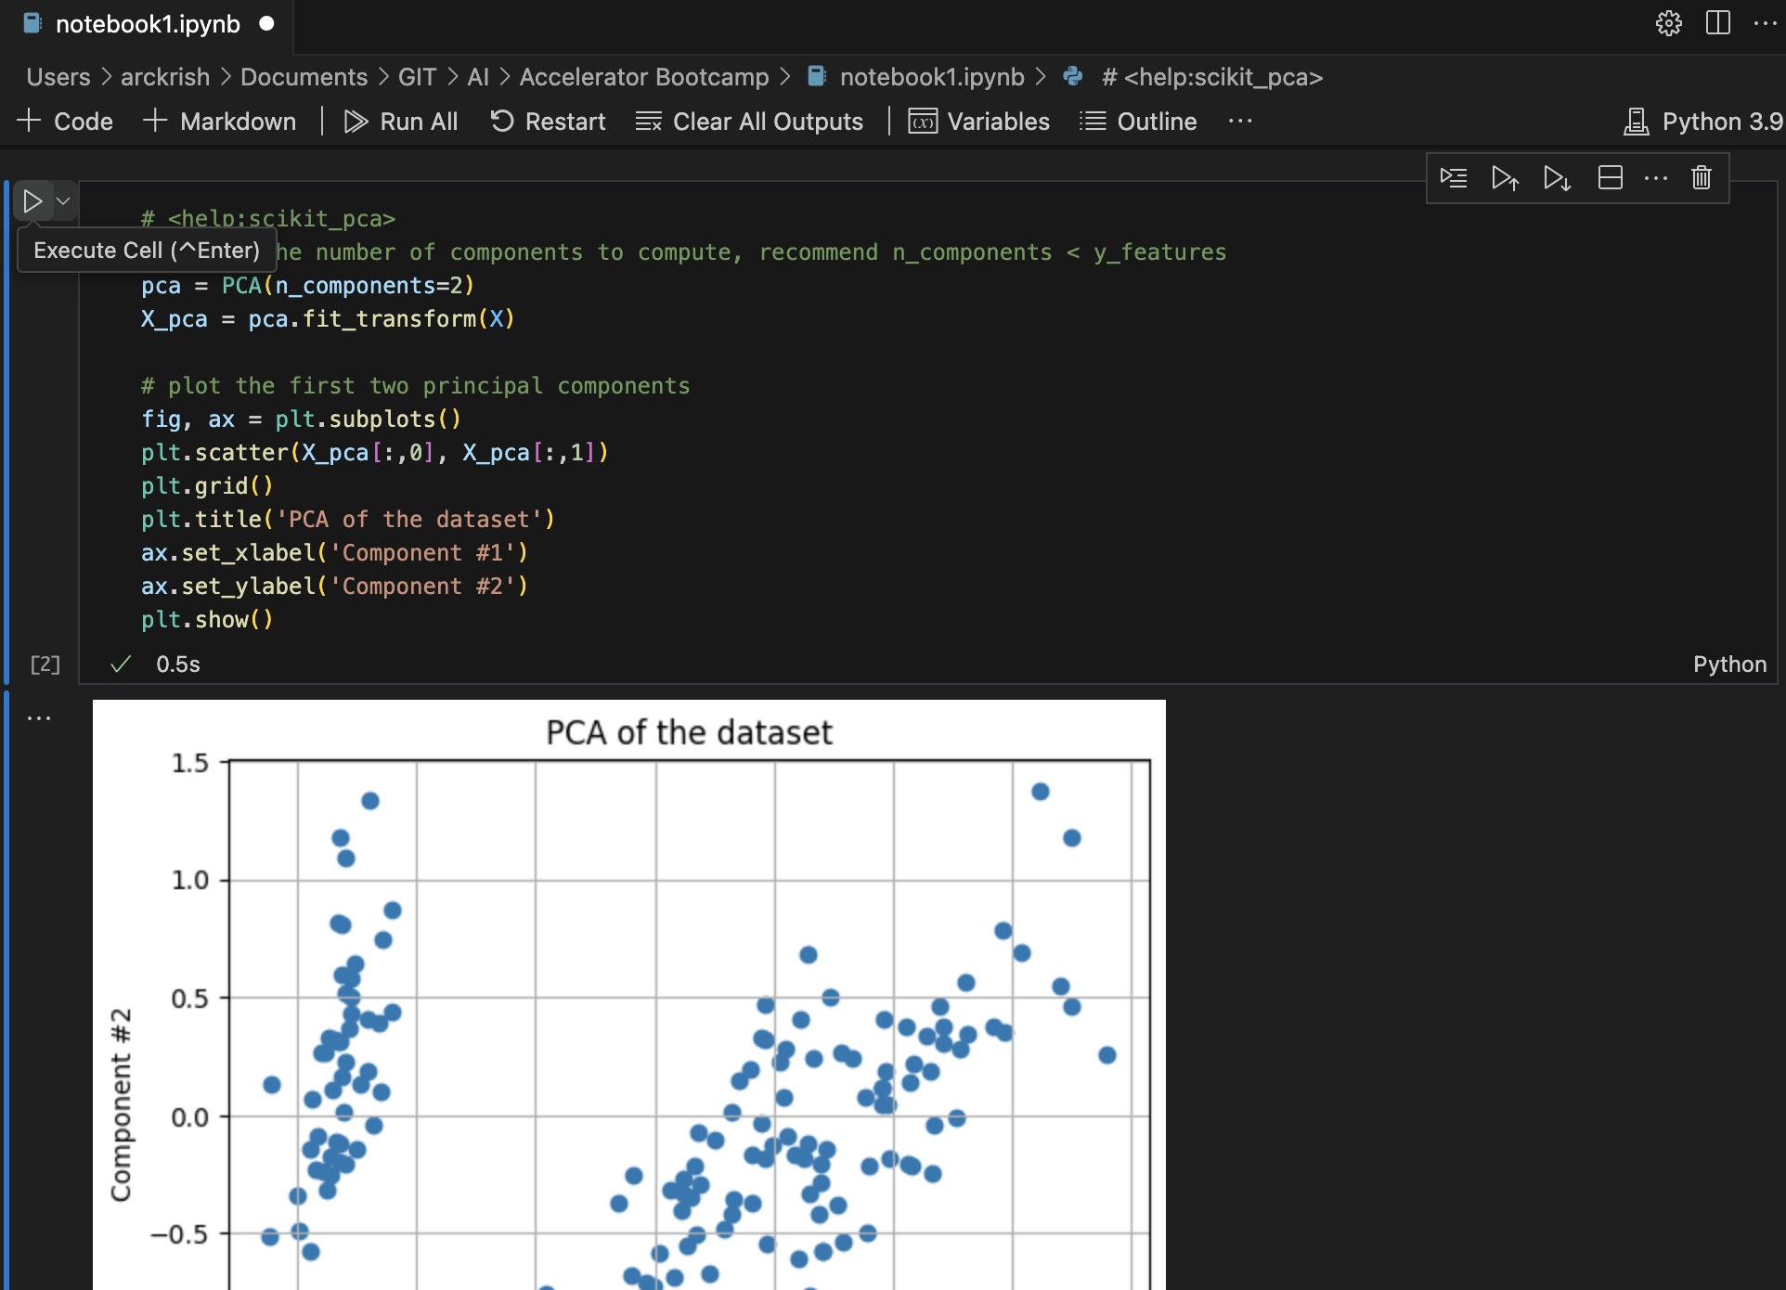
Task: Click the Run by Line icon in the cell toolbar
Action: click(1454, 177)
